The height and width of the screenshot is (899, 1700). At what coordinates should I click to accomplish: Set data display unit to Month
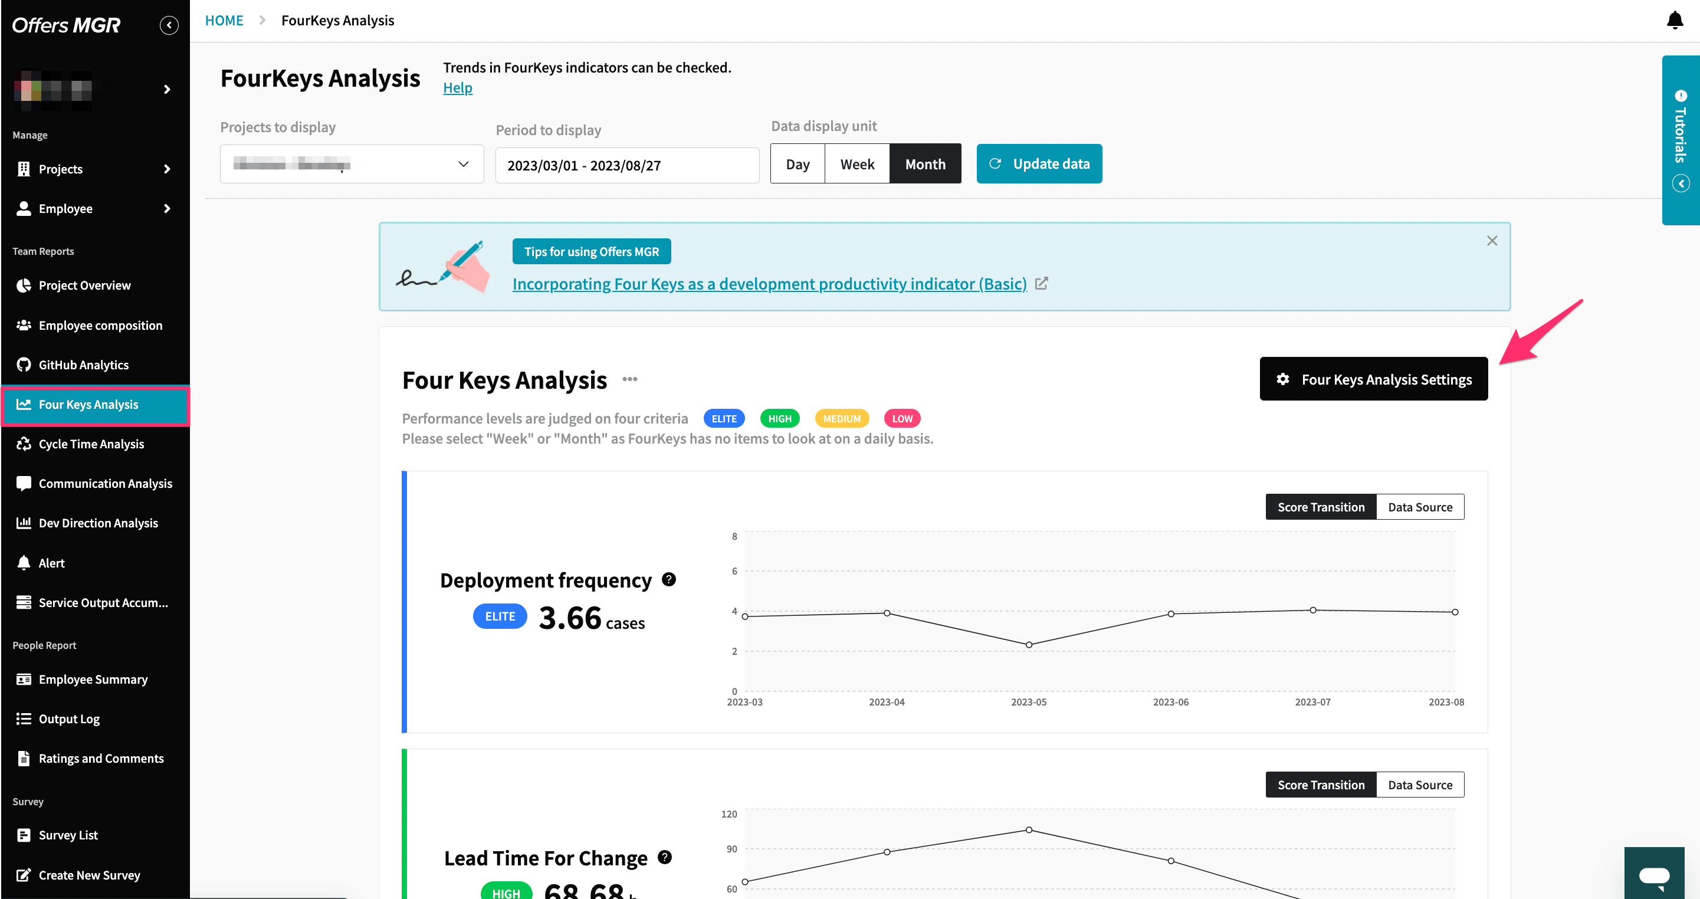pos(924,163)
